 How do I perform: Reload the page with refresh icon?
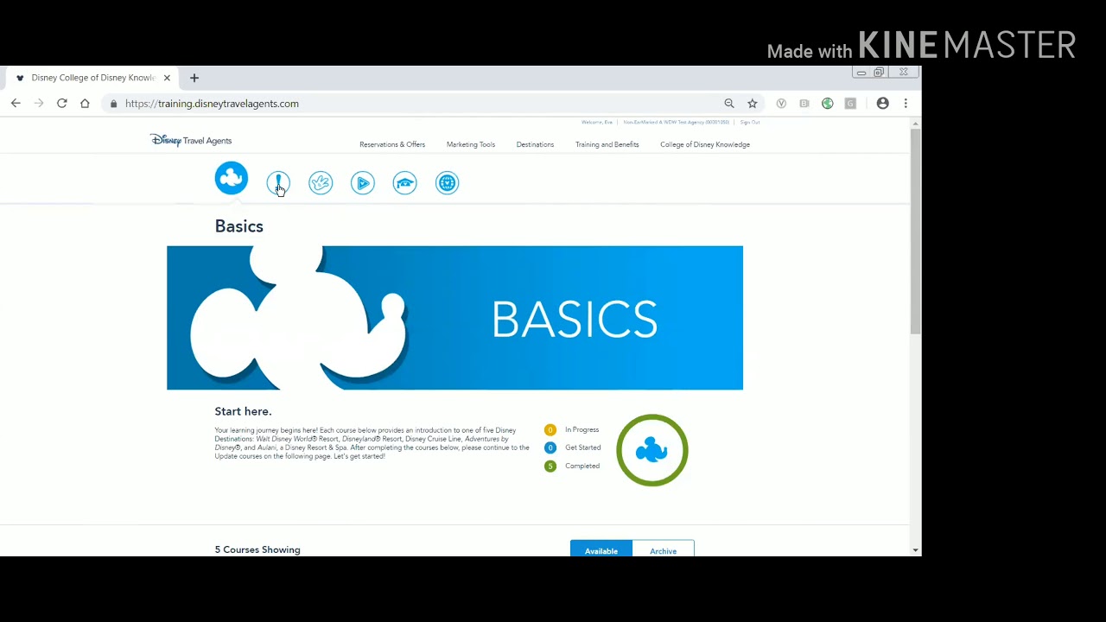(x=62, y=103)
